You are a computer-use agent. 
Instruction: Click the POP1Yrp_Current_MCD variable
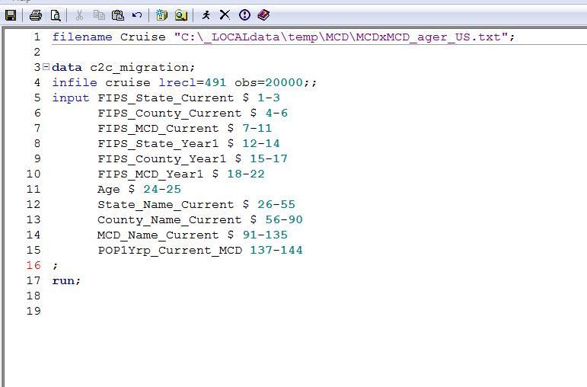tap(170, 251)
